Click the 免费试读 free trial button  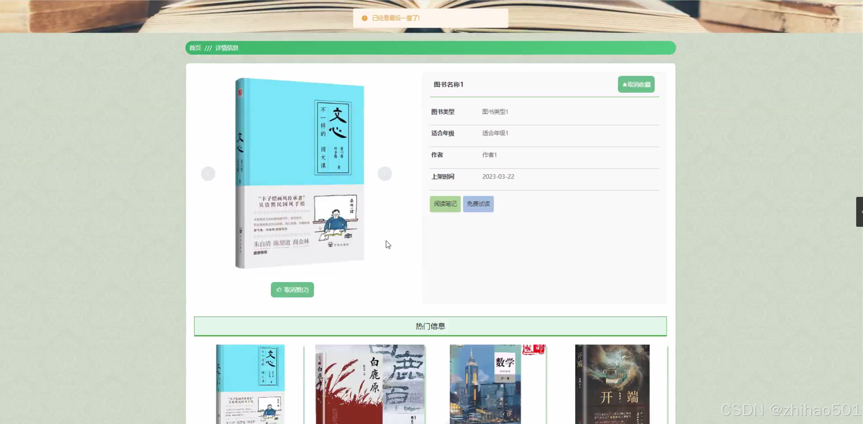[478, 204]
